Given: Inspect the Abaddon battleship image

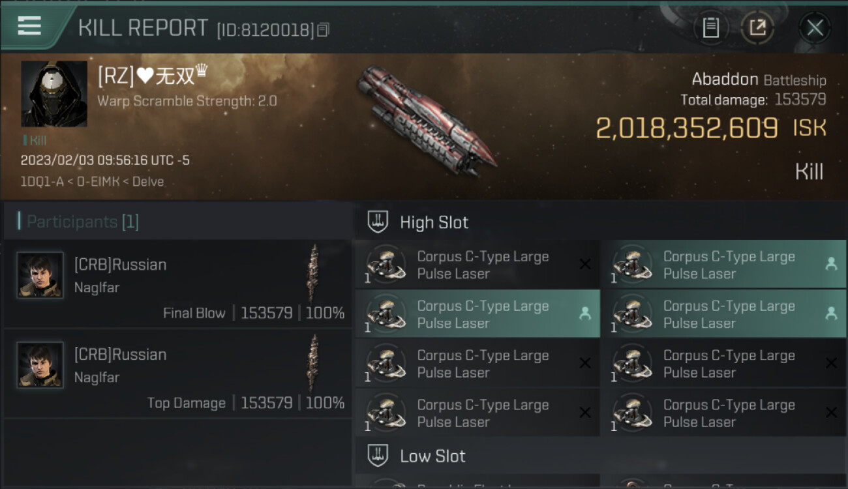Looking at the screenshot, I should (424, 121).
